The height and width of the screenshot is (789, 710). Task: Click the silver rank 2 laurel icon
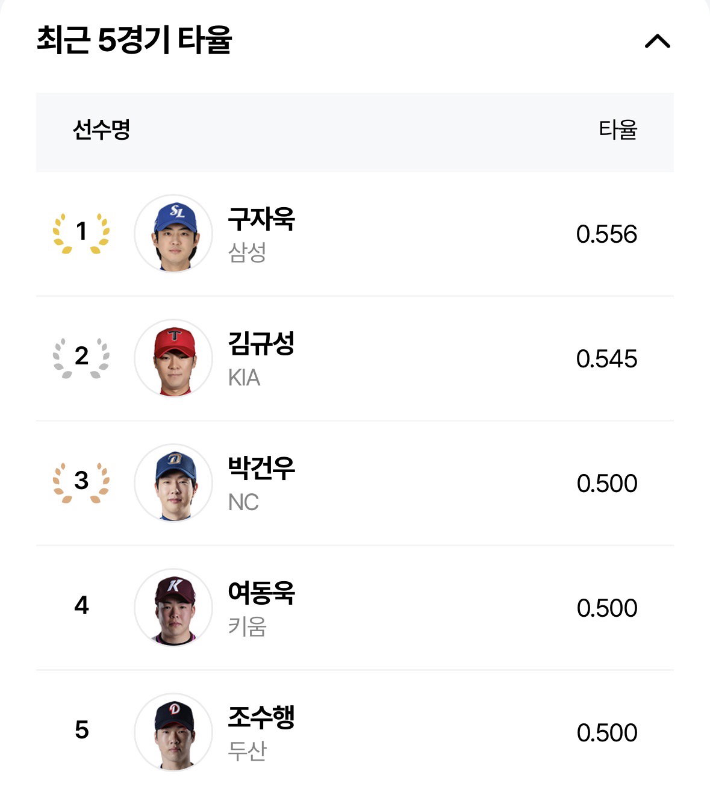tap(81, 357)
